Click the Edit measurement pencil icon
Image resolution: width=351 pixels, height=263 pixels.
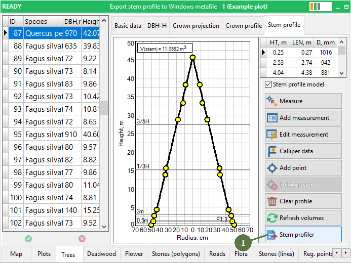272,135
